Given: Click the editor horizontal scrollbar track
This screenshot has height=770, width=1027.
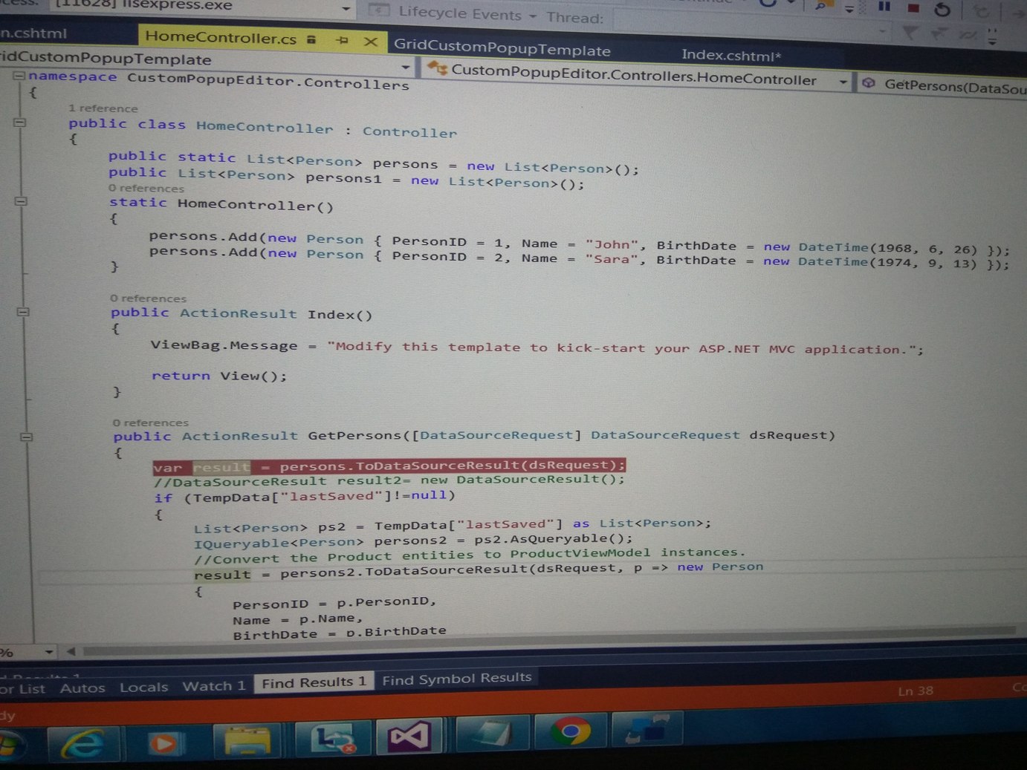Looking at the screenshot, I should (x=550, y=642).
